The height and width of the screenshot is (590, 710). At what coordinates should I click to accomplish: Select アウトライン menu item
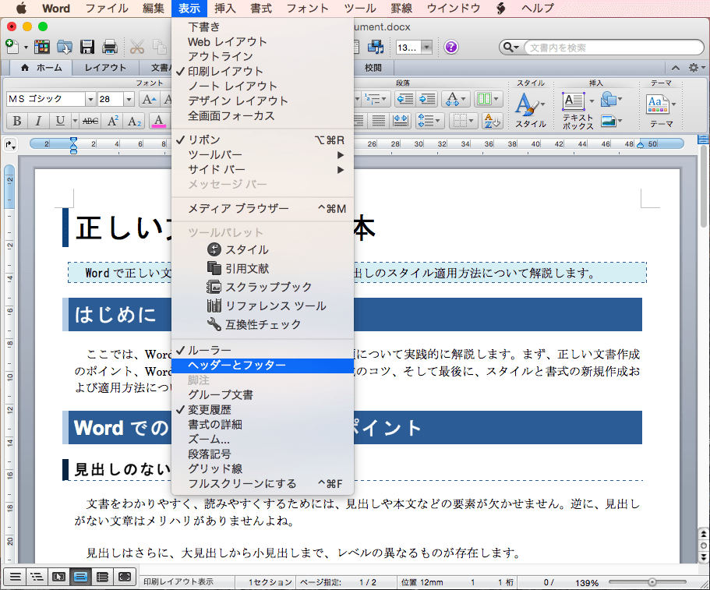[263, 56]
